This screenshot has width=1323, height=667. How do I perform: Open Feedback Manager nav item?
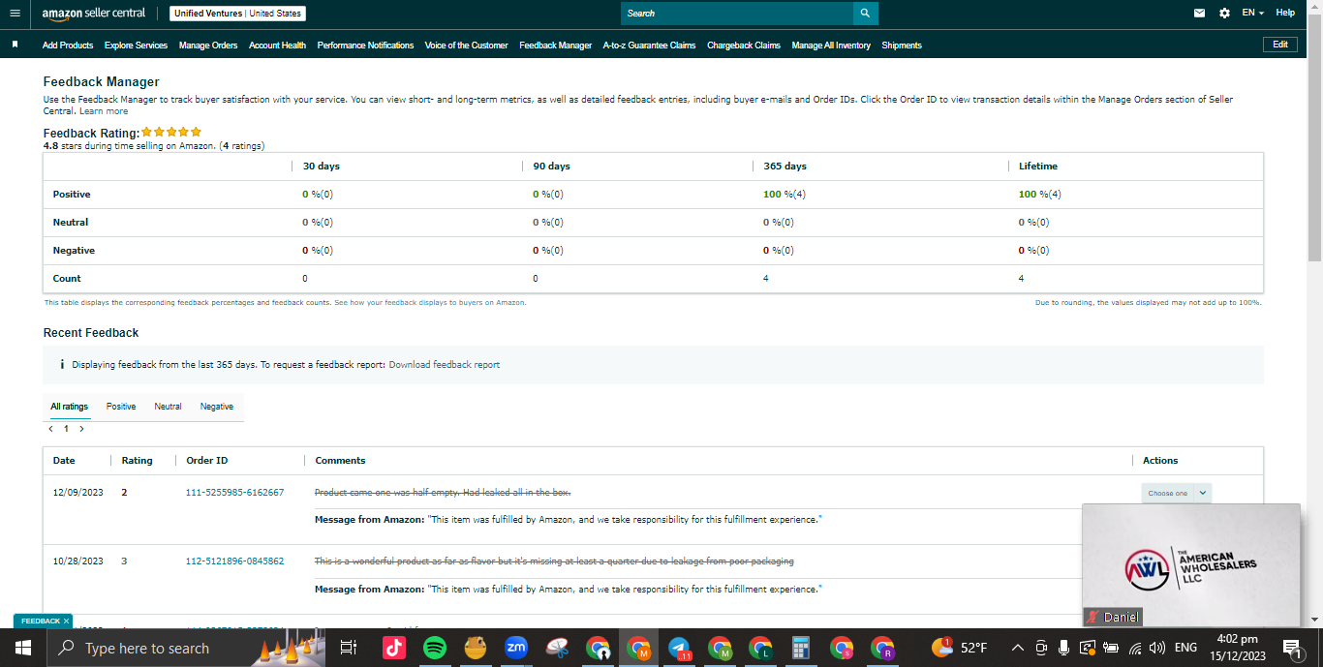coord(555,45)
